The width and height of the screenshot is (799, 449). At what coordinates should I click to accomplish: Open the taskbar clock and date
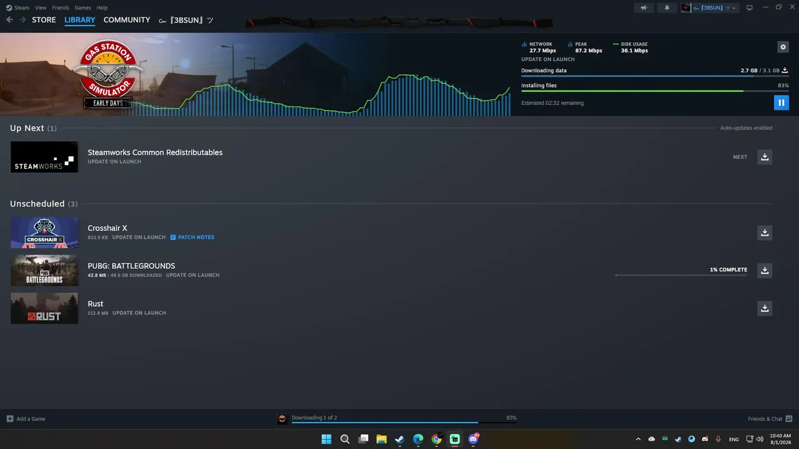click(780, 439)
